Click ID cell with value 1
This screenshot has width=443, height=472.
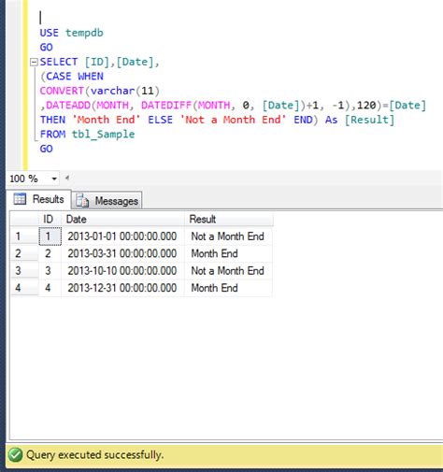point(50,236)
